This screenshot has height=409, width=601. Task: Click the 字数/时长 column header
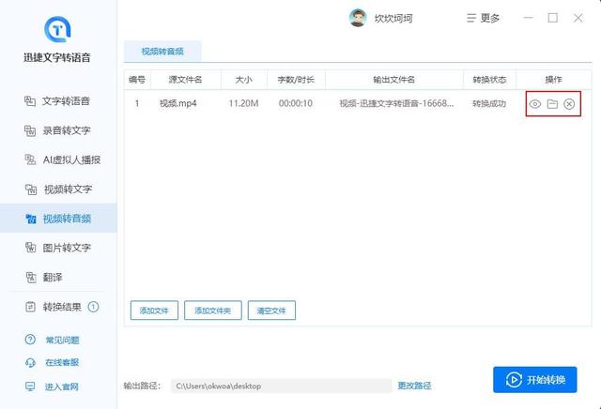(x=296, y=80)
